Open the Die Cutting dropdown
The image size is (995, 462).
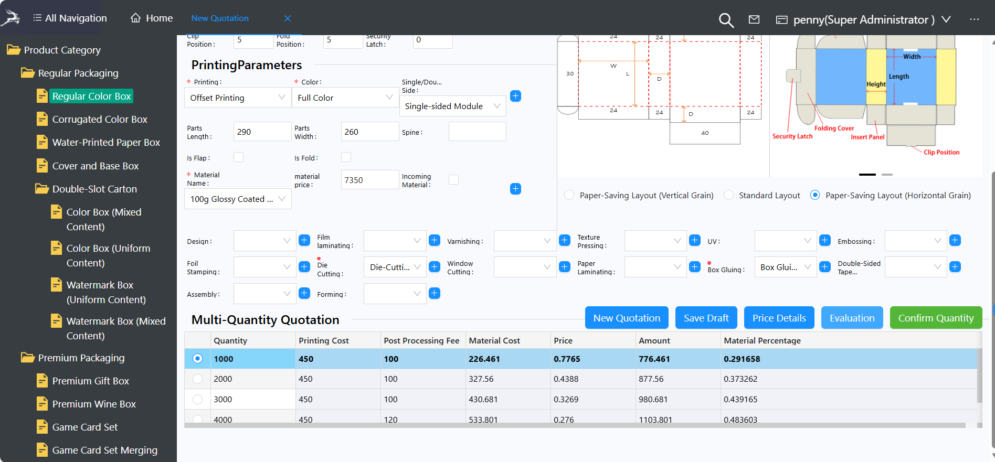coord(395,267)
